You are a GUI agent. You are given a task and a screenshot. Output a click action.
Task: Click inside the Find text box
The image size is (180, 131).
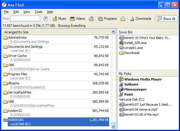tap(25, 18)
